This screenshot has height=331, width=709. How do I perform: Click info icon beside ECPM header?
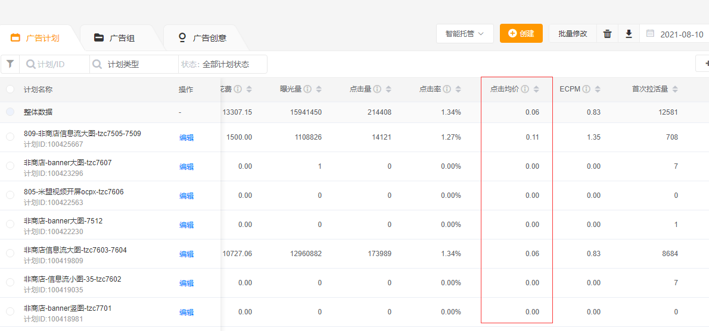586,89
